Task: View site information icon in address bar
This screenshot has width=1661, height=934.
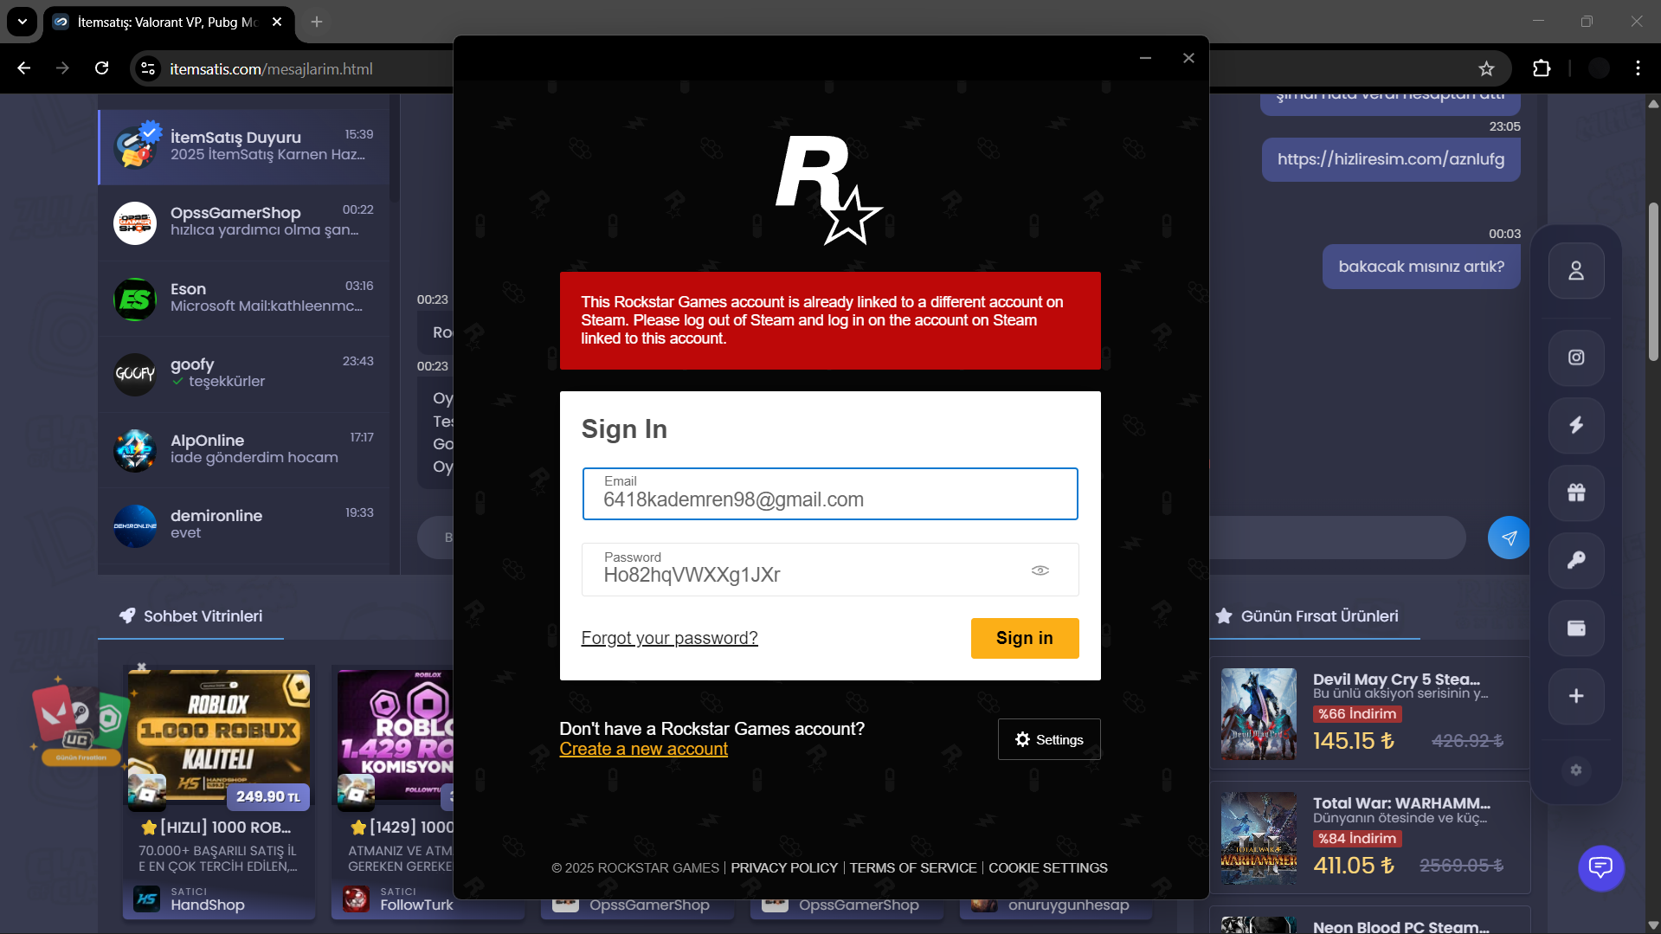Action: pyautogui.click(x=148, y=68)
